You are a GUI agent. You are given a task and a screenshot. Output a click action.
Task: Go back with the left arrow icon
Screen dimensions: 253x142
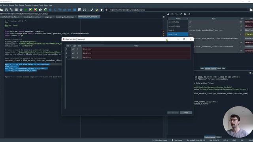(x=102, y=10)
